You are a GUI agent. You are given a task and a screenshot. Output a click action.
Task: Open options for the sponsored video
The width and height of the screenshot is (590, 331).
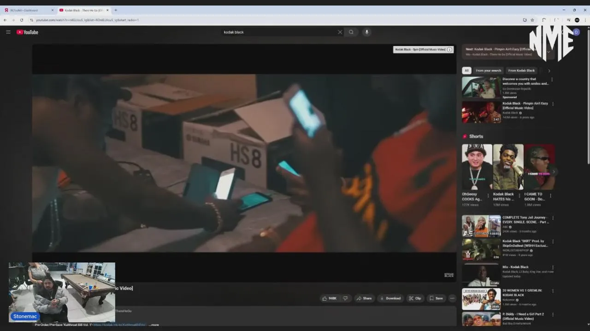552,80
